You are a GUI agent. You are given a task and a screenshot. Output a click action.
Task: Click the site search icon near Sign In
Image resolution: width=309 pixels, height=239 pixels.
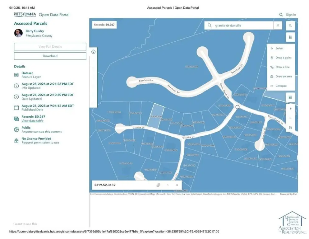(x=281, y=15)
